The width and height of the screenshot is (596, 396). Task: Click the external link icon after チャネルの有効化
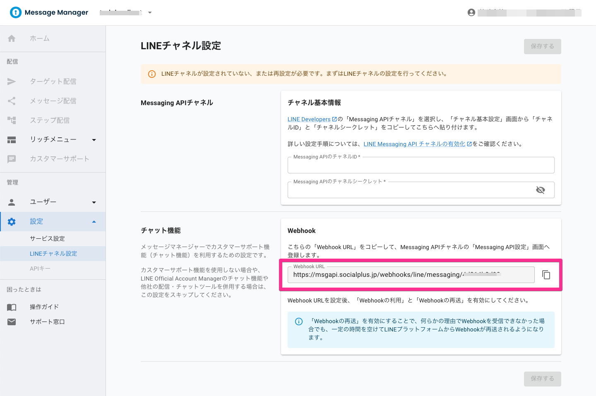[469, 144]
